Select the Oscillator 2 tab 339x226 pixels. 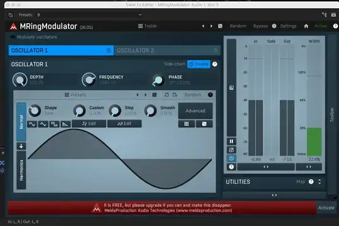[168, 50]
